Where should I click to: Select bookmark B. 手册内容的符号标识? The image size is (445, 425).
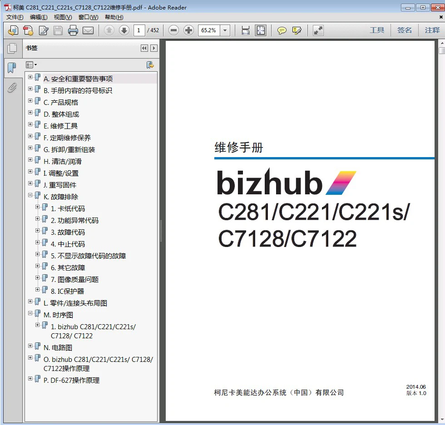[78, 90]
